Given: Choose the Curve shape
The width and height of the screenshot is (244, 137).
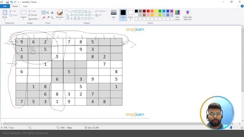Looking at the screenshot, I should click(x=72, y=11).
